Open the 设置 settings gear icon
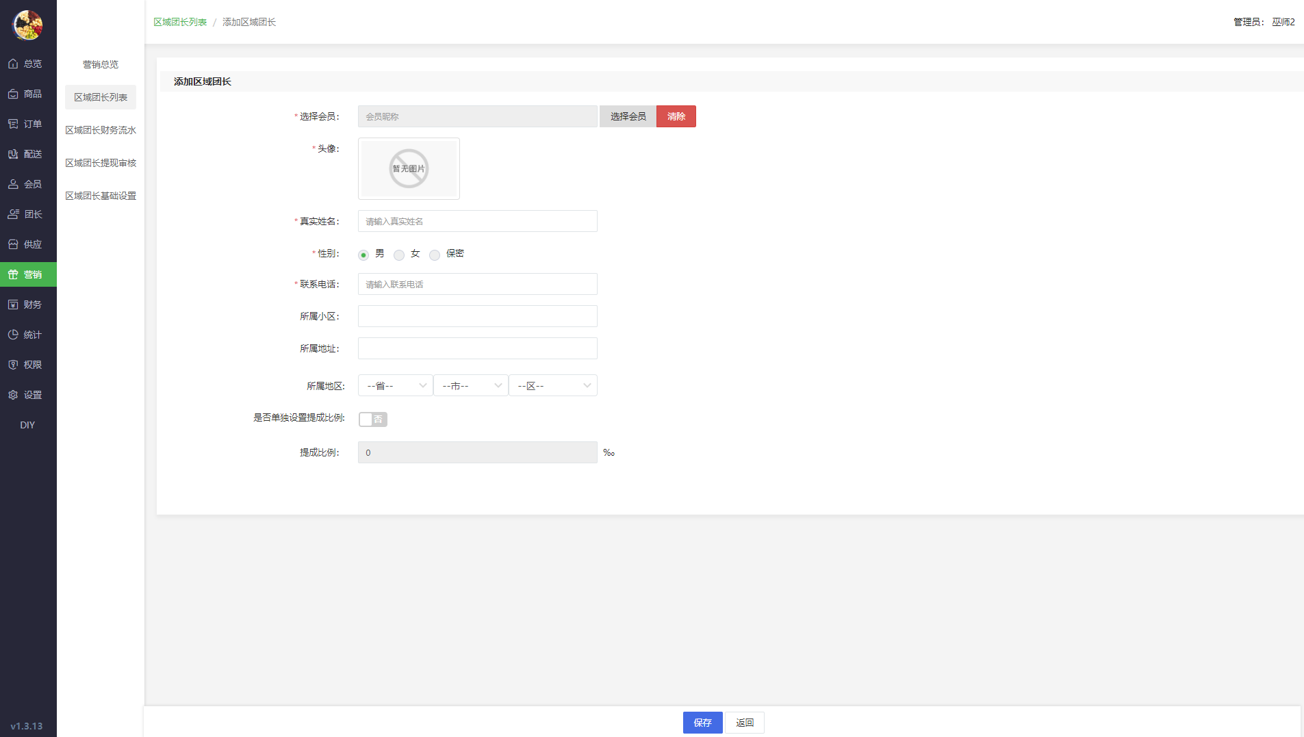1304x737 pixels. click(x=13, y=395)
